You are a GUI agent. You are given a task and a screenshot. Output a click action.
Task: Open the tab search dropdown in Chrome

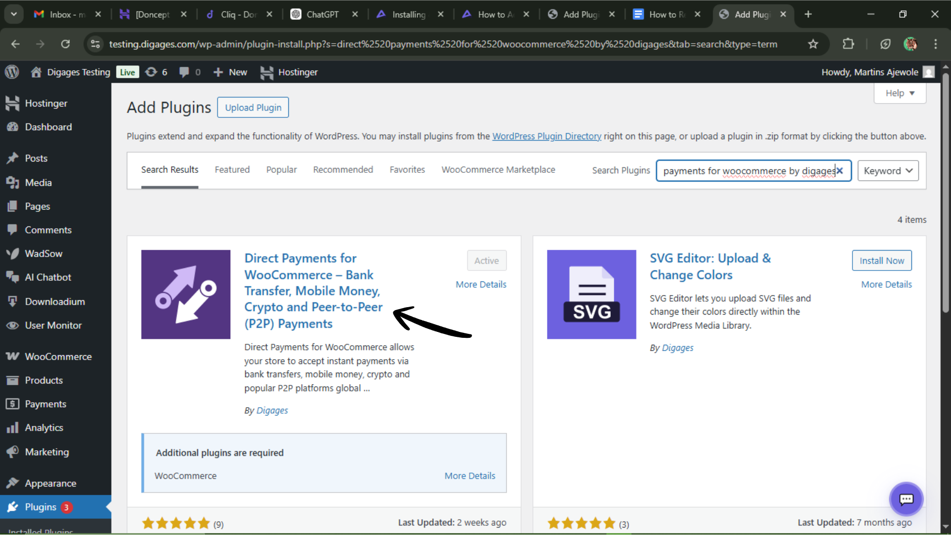tap(13, 14)
